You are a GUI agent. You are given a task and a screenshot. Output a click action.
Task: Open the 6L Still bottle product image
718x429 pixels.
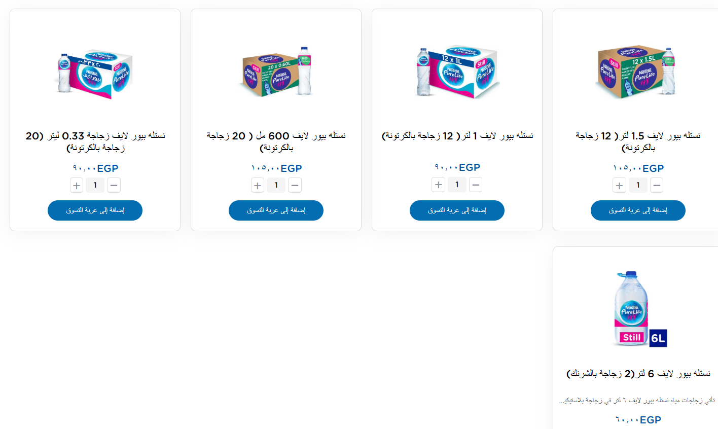pos(638,309)
